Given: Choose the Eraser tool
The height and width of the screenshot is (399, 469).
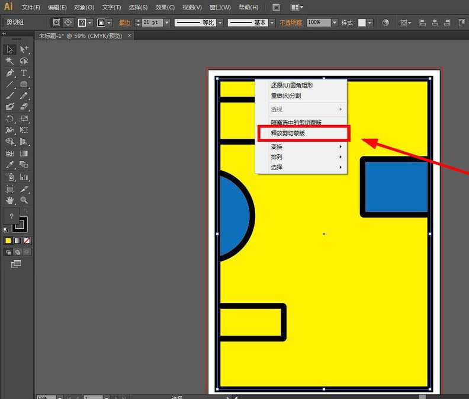Looking at the screenshot, I should (24, 107).
